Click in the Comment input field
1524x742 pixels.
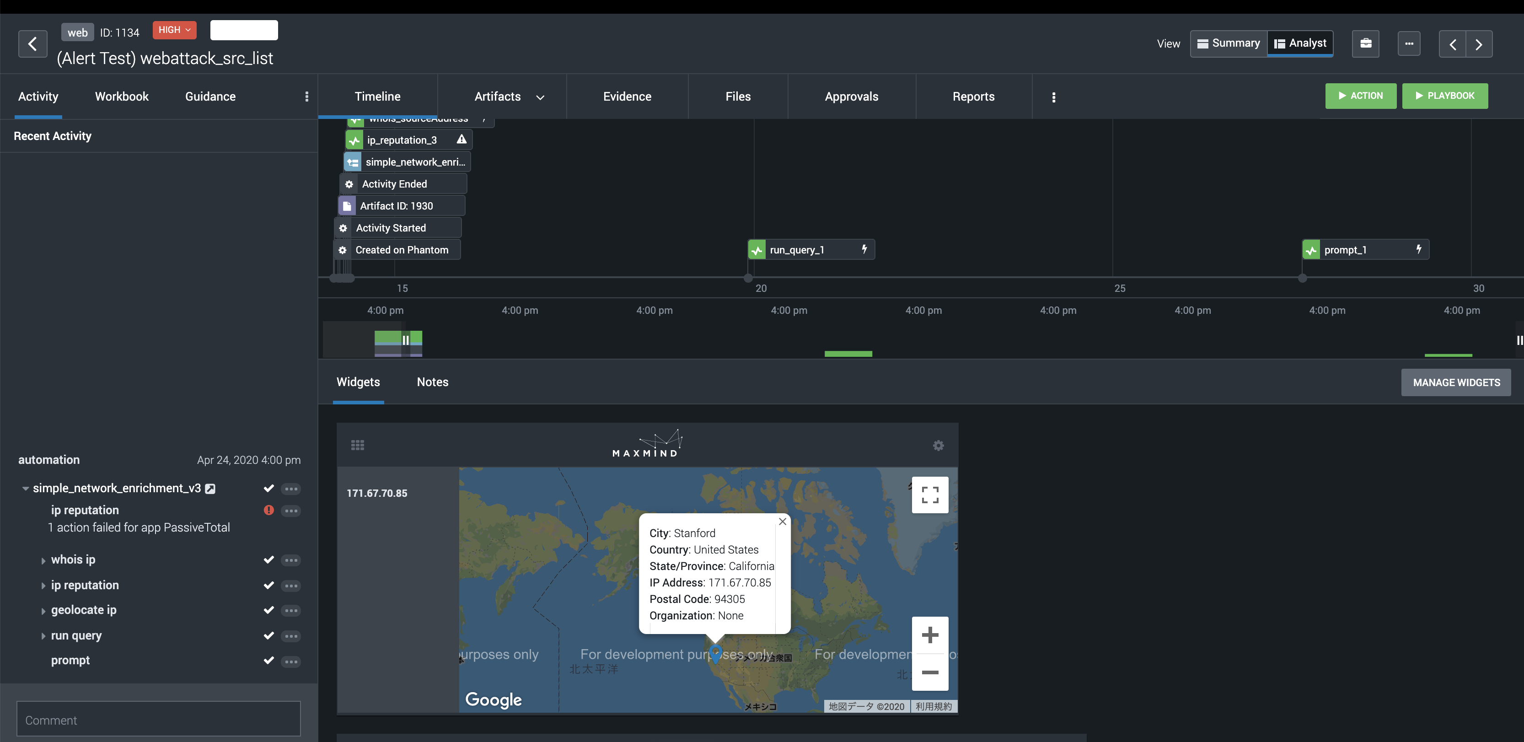click(159, 719)
